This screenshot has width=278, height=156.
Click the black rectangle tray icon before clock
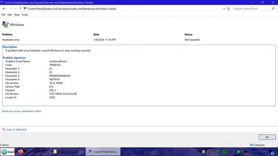(x=245, y=152)
